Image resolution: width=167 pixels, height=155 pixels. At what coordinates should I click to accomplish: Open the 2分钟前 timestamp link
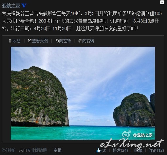[9, 150]
